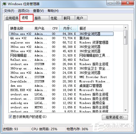Screen dimensions: 136x134
Task: Switch to the 进程 tab
Action: pyautogui.click(x=27, y=18)
